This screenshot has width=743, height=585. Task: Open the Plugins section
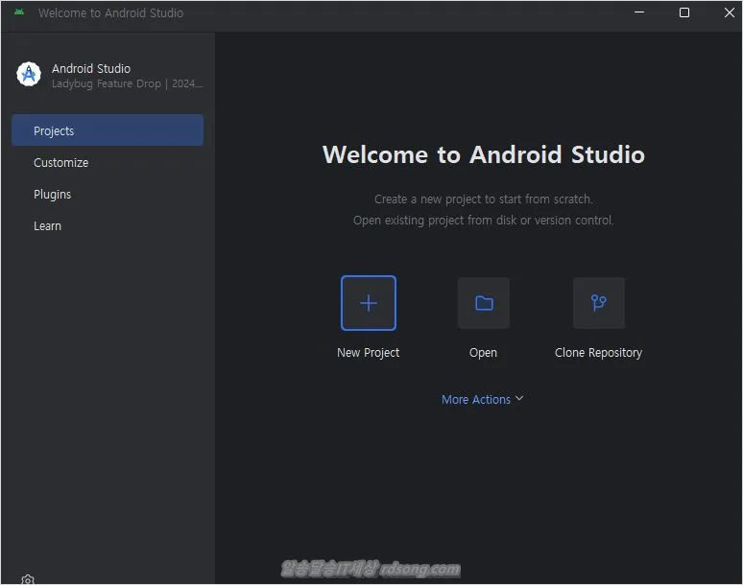pos(53,195)
